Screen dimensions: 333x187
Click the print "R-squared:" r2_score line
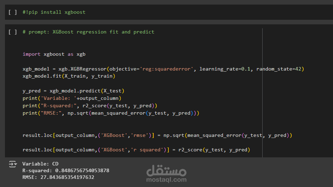click(x=90, y=106)
